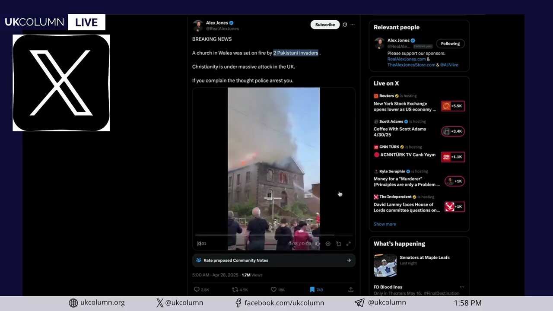This screenshot has width=553, height=311.
Task: Open #CNNTÜRK TV Canlı Yayın live
Action: tap(404, 155)
